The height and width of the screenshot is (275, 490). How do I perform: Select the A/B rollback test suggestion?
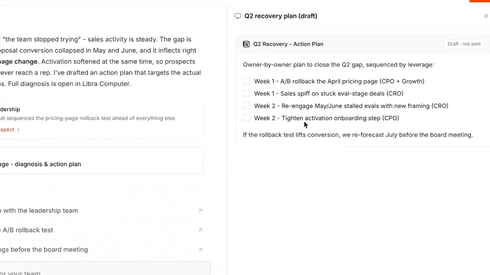click(x=102, y=230)
